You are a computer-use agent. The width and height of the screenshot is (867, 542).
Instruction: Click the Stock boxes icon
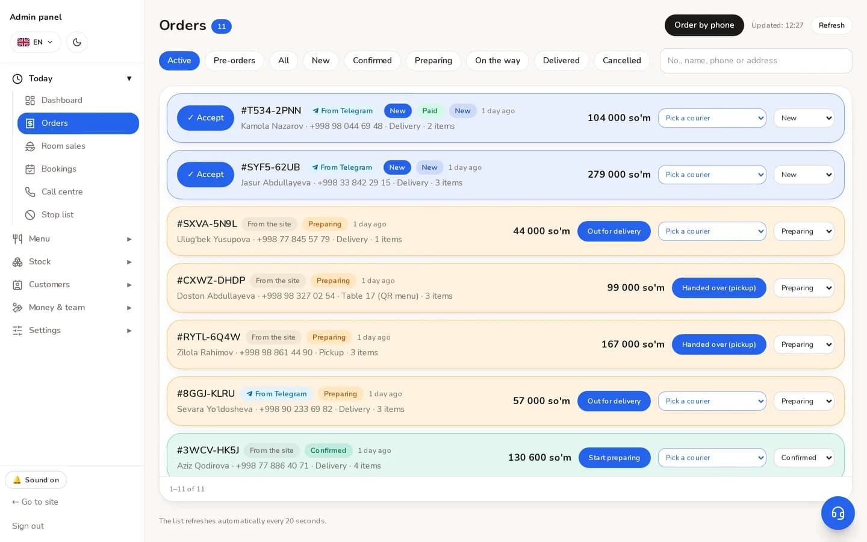[17, 262]
